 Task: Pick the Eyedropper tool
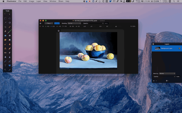[9, 70]
